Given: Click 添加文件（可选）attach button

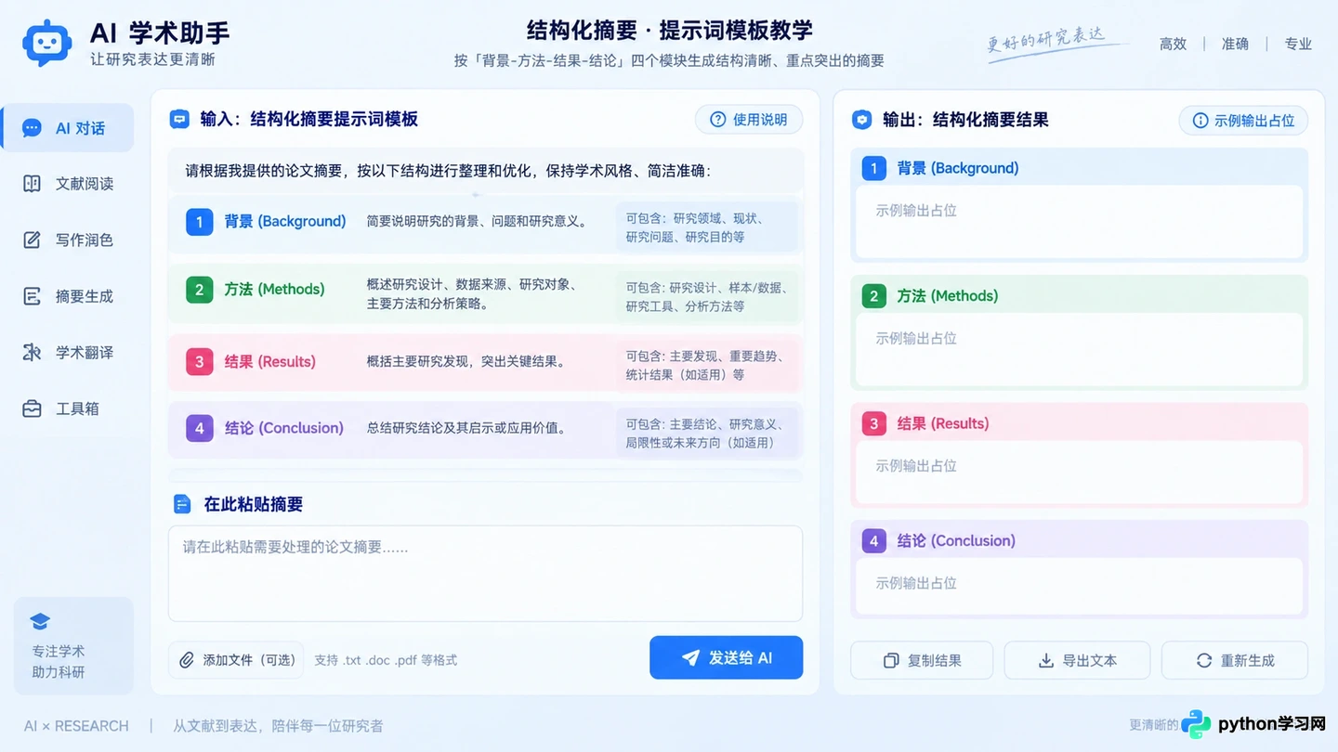Looking at the screenshot, I should (236, 660).
